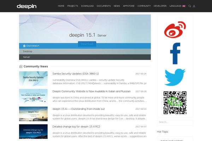
Task: Select the DistroWatch banner tab
Action: pos(85,46)
